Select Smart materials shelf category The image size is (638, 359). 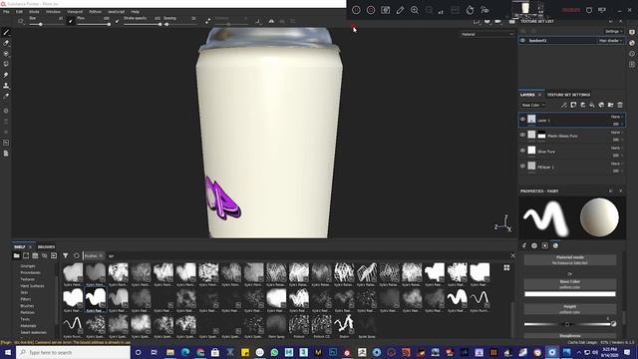click(x=33, y=332)
